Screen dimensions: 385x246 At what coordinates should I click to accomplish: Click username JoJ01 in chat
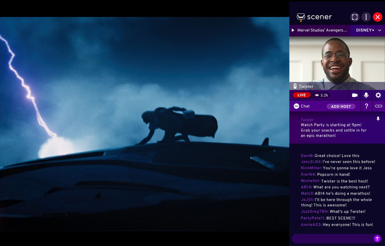pyautogui.click(x=308, y=200)
